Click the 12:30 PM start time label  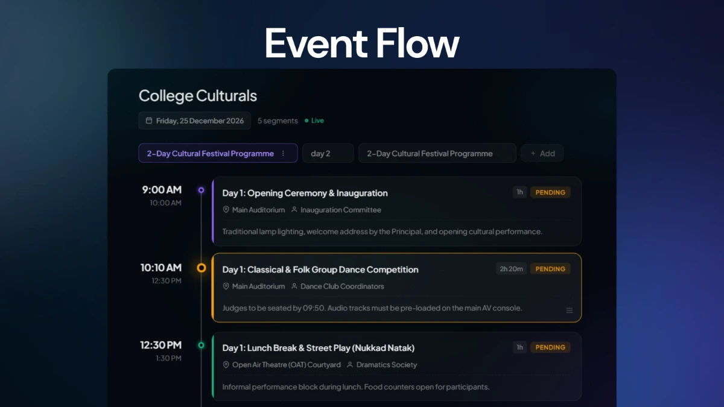click(x=161, y=345)
